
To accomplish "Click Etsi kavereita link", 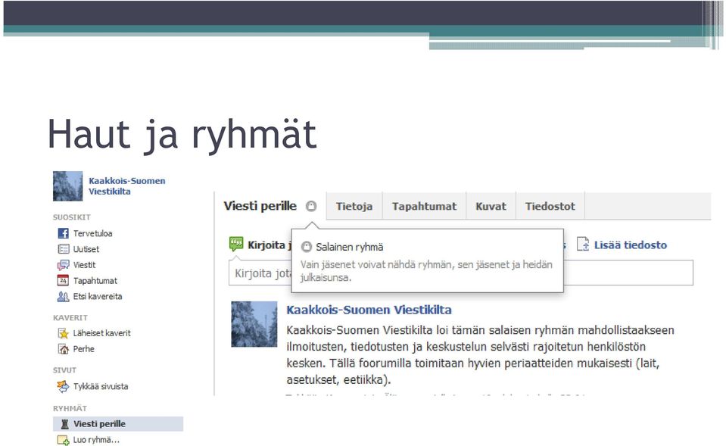I will (98, 296).
